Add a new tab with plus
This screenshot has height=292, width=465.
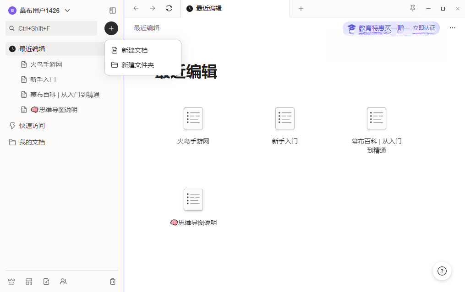point(301,9)
